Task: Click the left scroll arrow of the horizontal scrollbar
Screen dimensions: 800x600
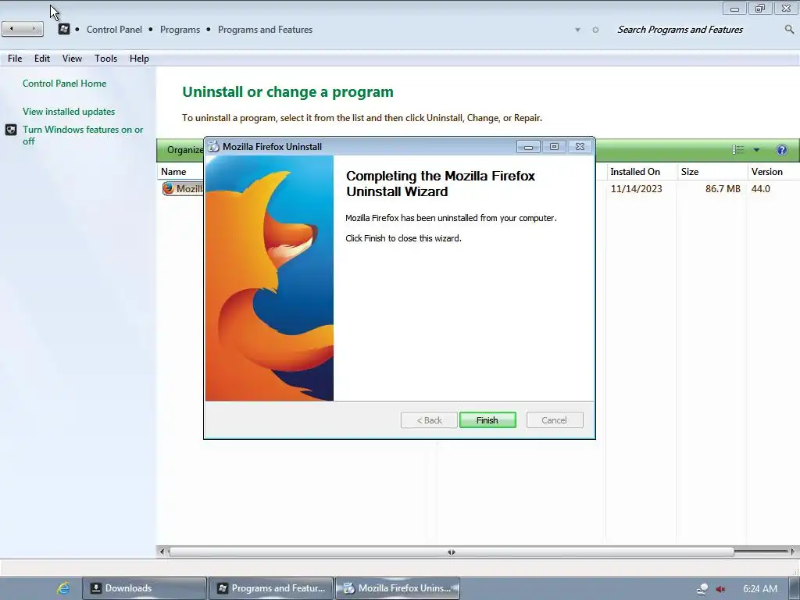Action: pos(162,552)
